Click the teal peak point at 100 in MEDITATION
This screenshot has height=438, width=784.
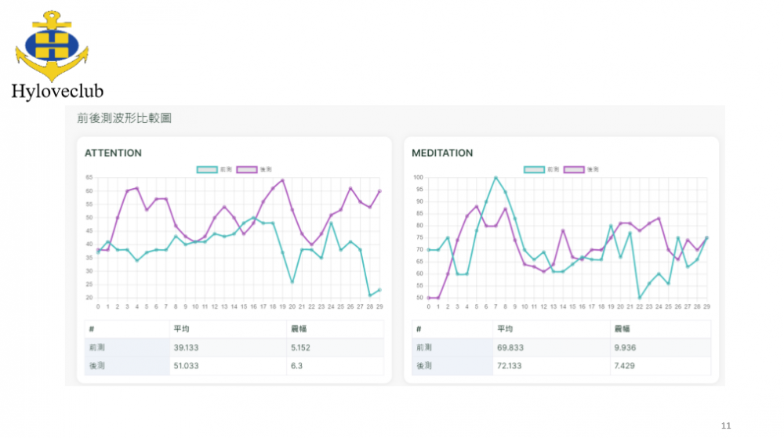[495, 178]
